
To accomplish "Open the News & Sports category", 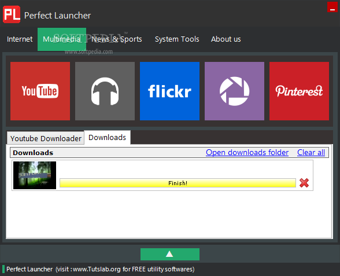I will pos(117,39).
